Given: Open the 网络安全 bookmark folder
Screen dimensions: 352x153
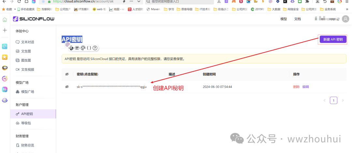Looking at the screenshot, I should pyautogui.click(x=291, y=9).
